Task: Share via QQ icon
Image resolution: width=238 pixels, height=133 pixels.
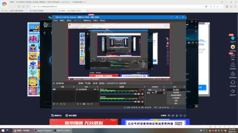Action: (177, 116)
